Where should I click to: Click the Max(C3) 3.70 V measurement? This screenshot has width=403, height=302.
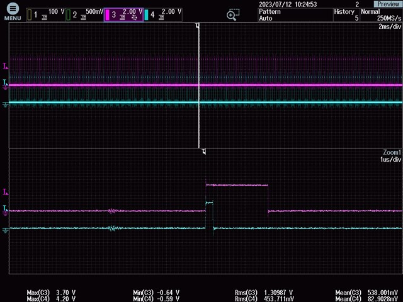click(51, 293)
